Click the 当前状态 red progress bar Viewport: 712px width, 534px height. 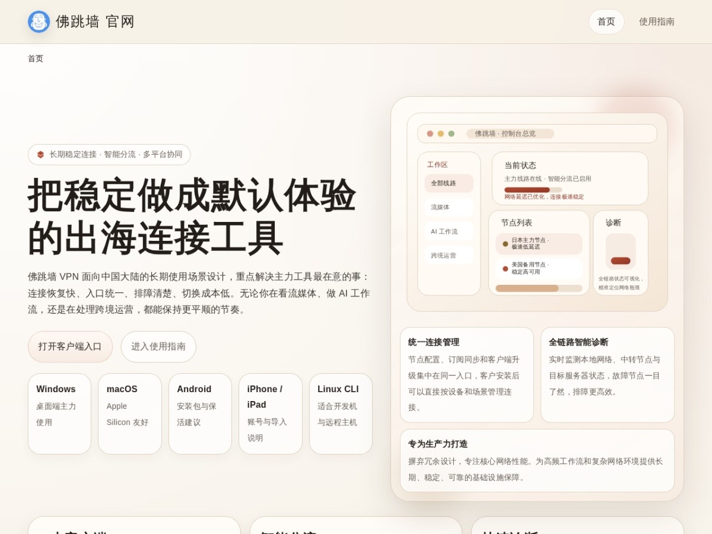click(x=527, y=190)
